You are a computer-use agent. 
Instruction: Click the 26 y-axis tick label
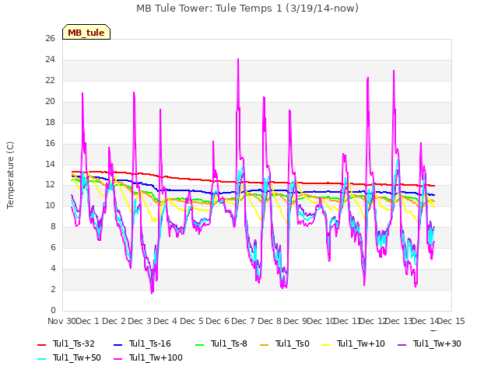(50, 39)
